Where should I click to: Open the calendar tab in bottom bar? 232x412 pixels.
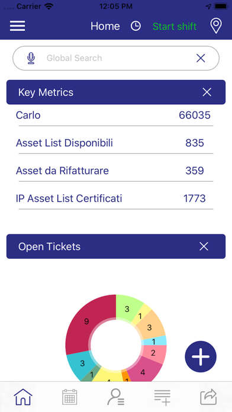tap(70, 397)
